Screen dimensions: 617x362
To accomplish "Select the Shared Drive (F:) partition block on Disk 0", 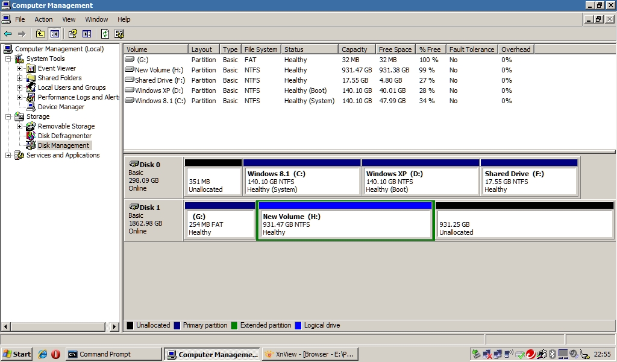I will coord(529,177).
